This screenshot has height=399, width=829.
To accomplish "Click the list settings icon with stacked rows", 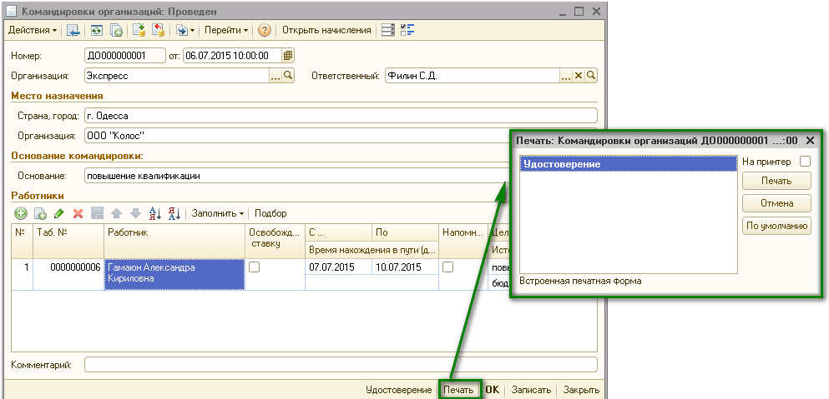I will [x=388, y=30].
